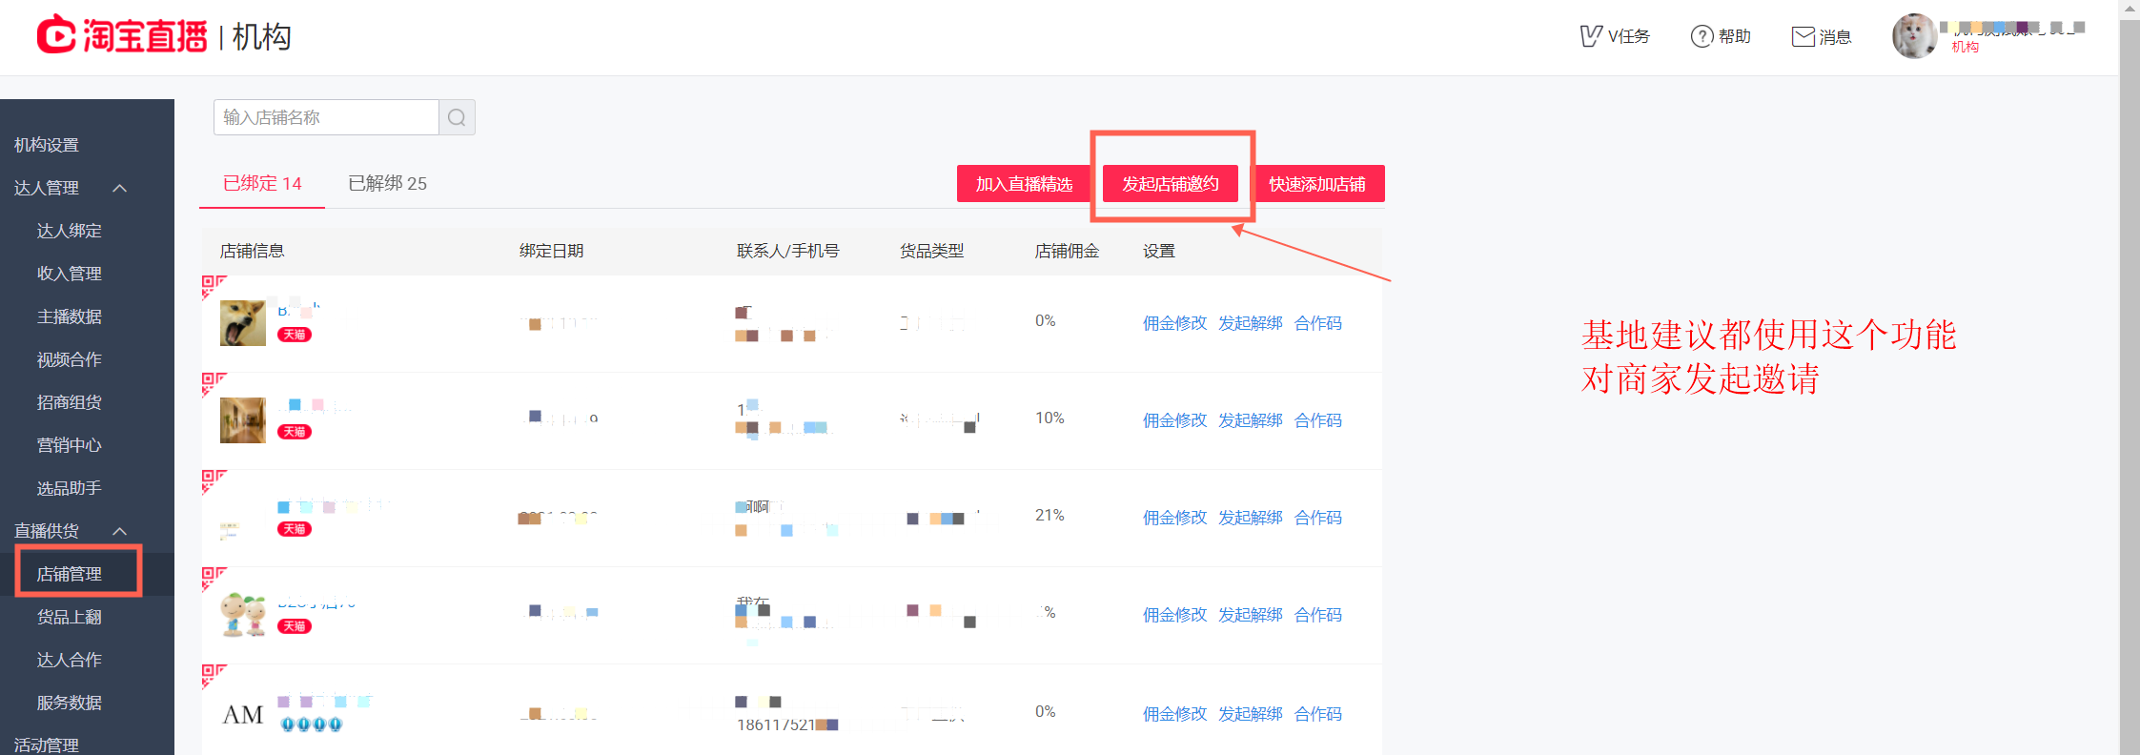Screen dimensions: 2140x755
Task: Select 店铺管理 in the sidebar
Action: [x=70, y=574]
